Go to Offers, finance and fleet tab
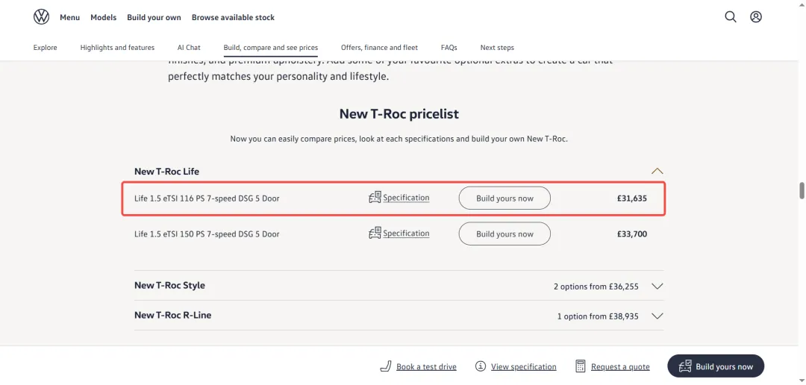Viewport: 806px width, 385px height. 379,47
